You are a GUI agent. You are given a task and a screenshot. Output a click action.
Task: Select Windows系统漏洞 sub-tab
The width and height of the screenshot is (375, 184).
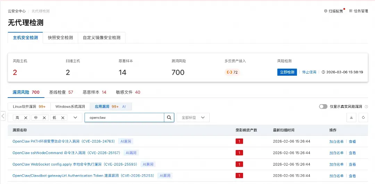coord(70,107)
